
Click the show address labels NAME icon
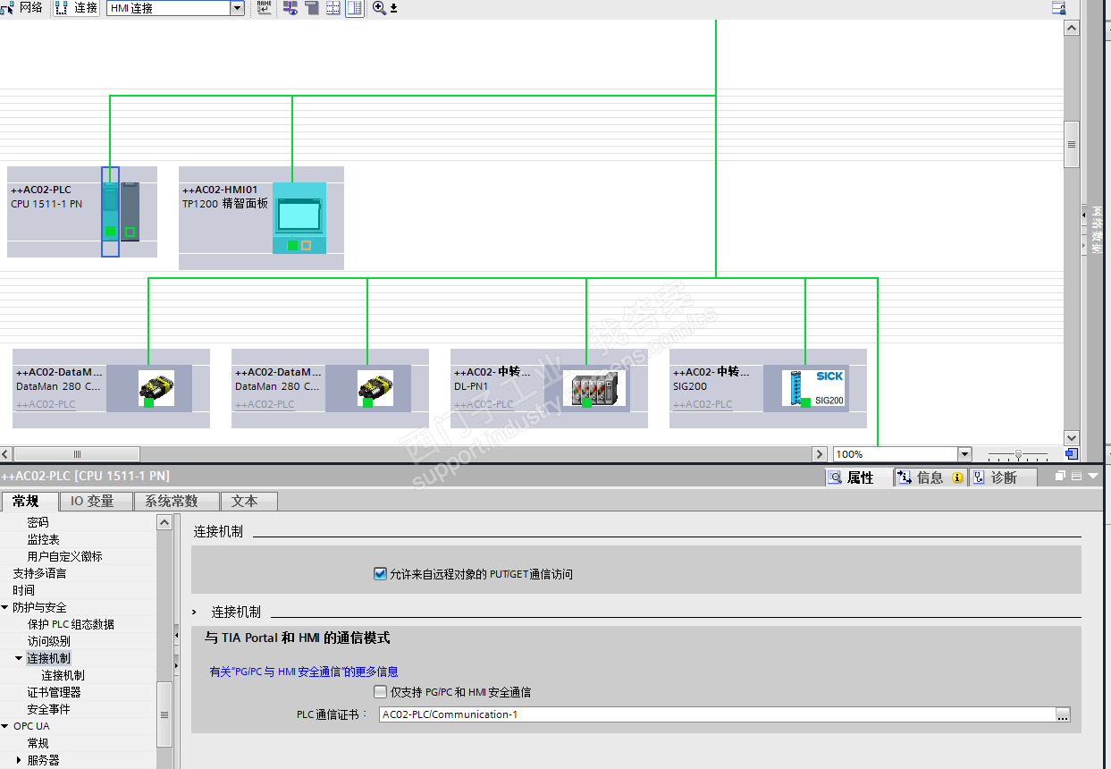[265, 8]
